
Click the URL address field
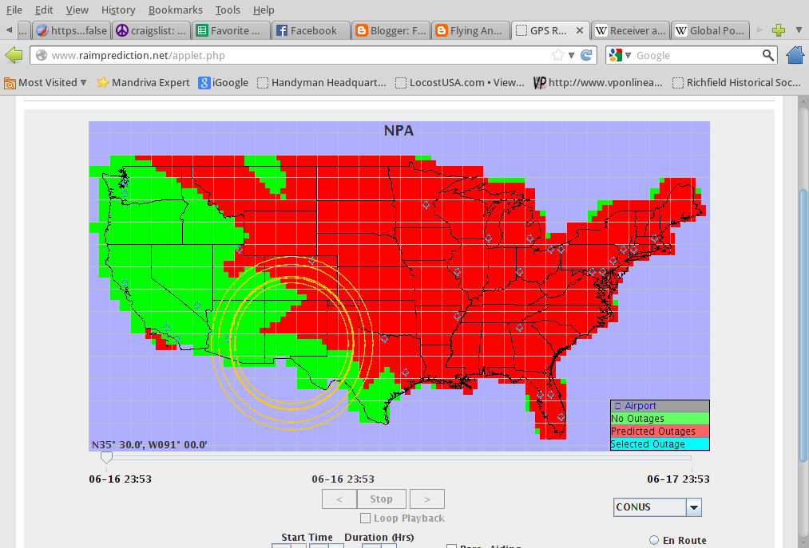click(x=313, y=55)
